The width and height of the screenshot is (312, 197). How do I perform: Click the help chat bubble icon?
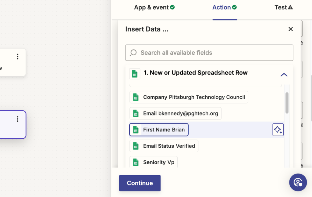click(x=298, y=182)
